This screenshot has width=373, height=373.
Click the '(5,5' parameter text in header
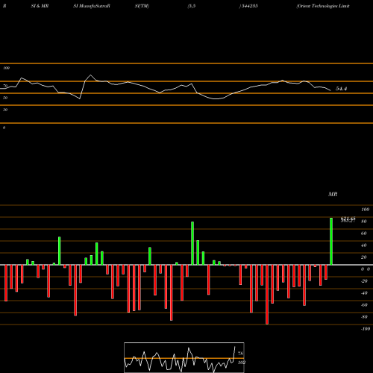tap(192, 6)
